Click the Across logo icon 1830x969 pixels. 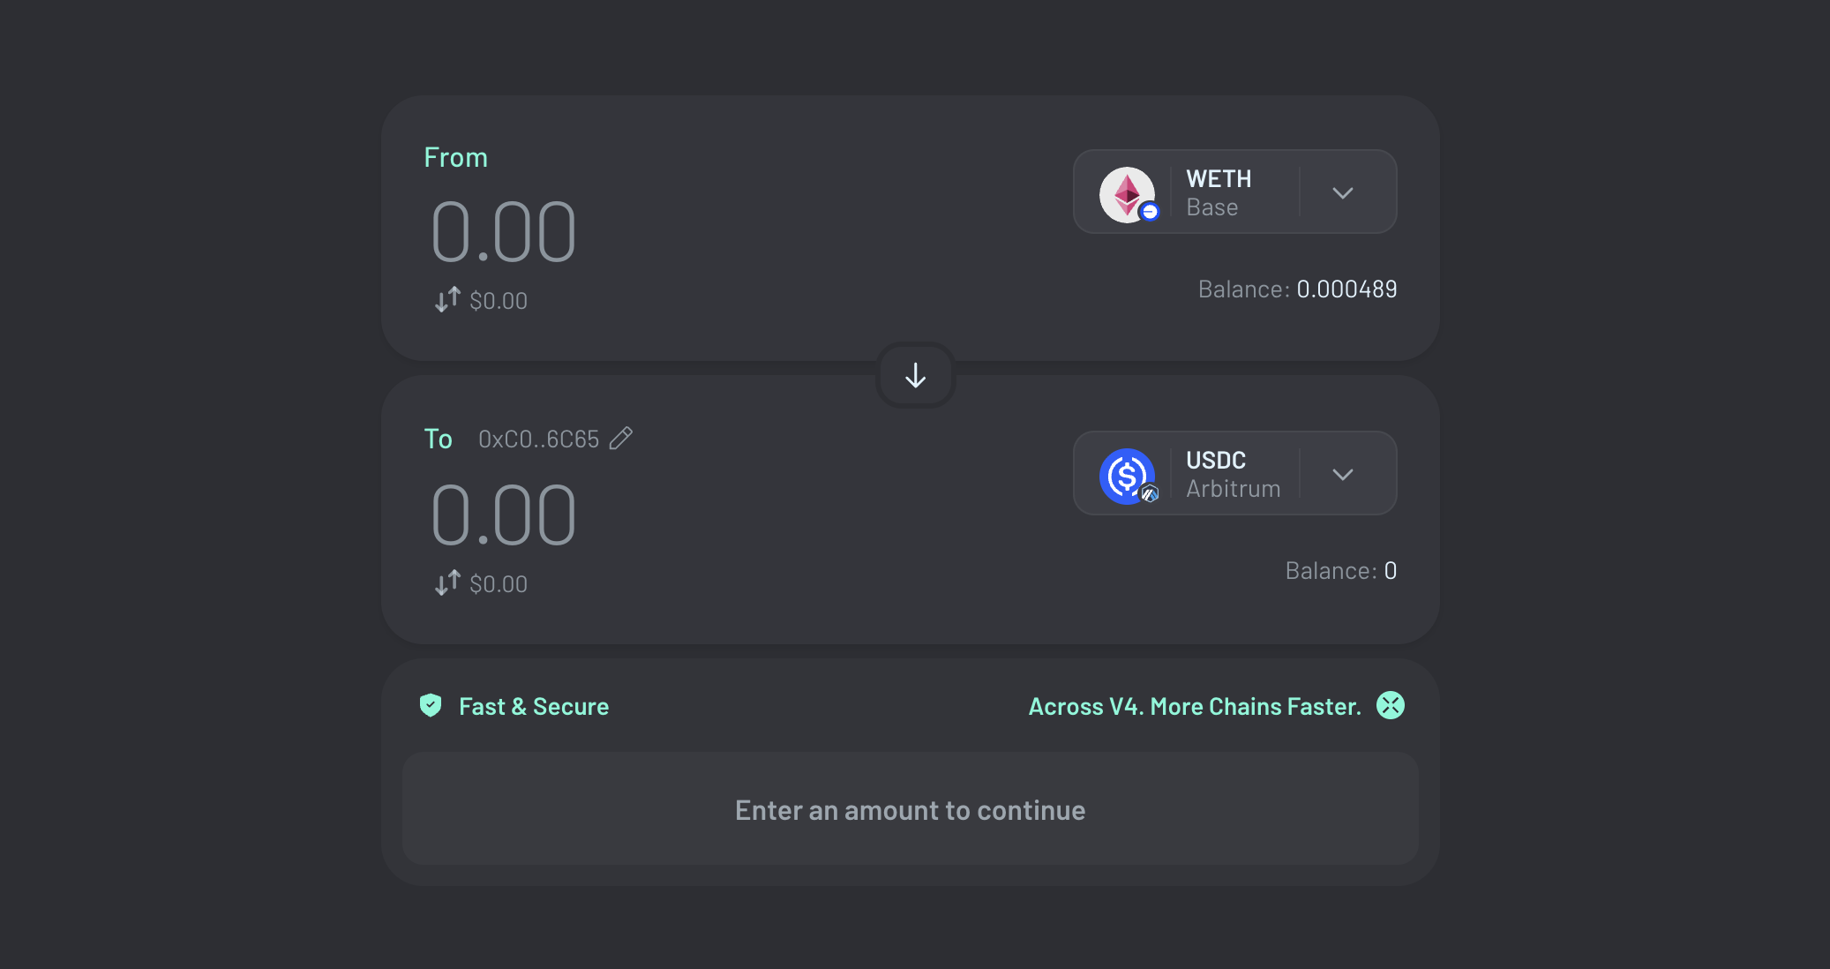1391,706
